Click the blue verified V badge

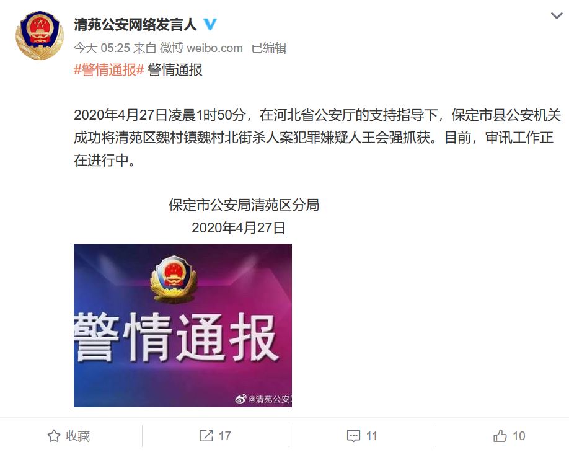pos(210,24)
